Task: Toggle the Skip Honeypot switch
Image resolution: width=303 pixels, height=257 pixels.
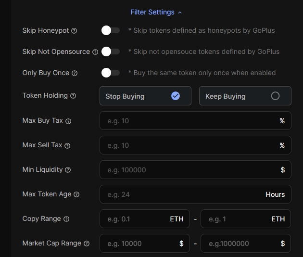Action: (x=111, y=30)
